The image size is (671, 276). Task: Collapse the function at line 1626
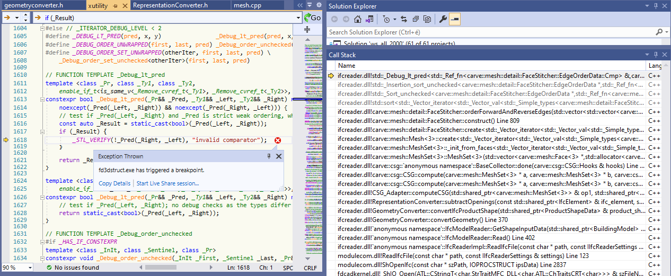42,197
